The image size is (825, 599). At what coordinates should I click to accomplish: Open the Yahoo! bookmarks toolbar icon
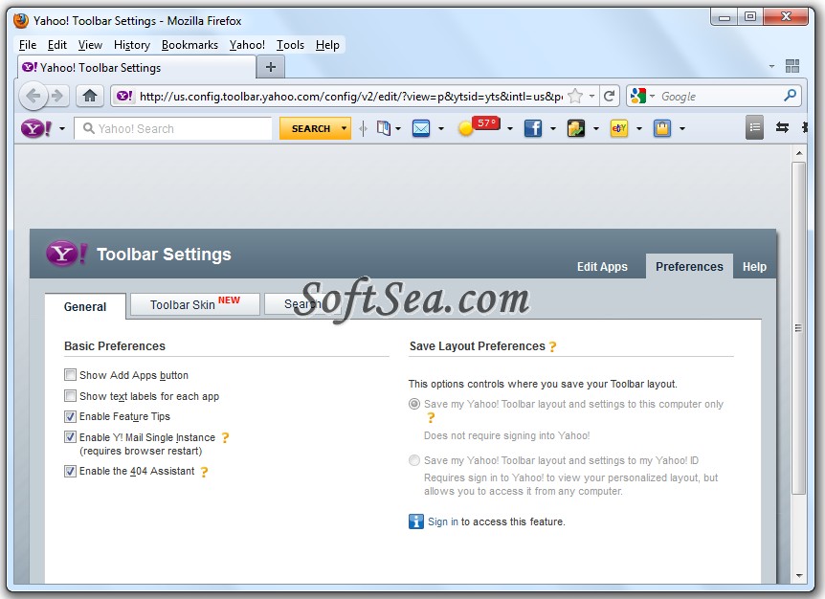384,128
